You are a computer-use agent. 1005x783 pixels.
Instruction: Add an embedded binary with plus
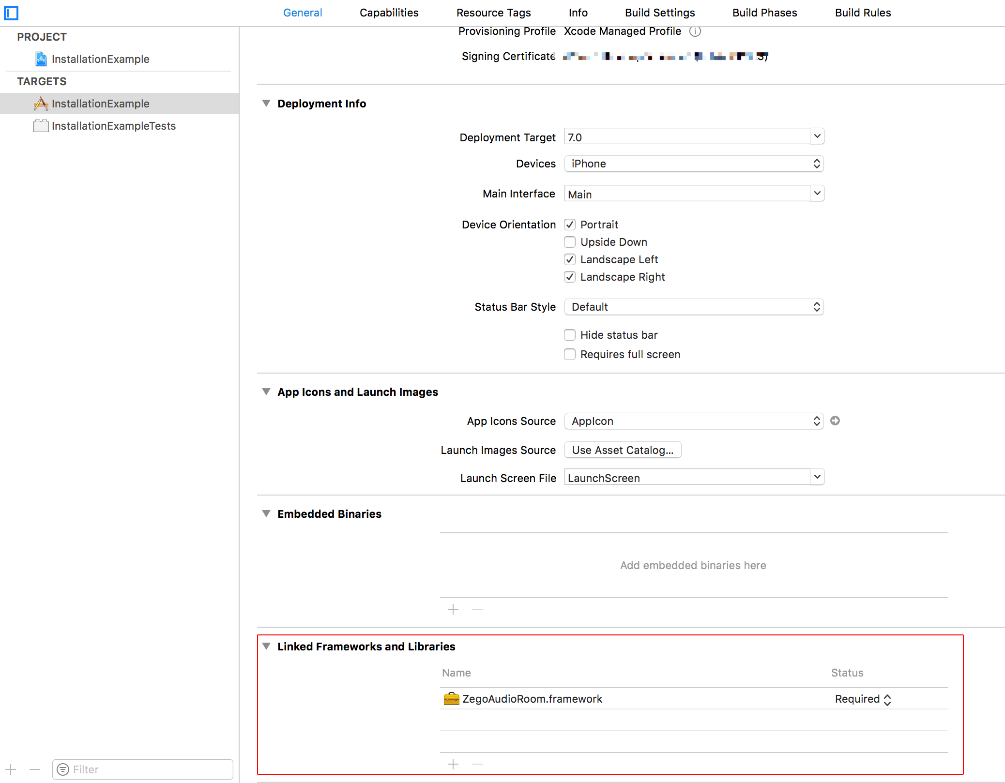[453, 609]
